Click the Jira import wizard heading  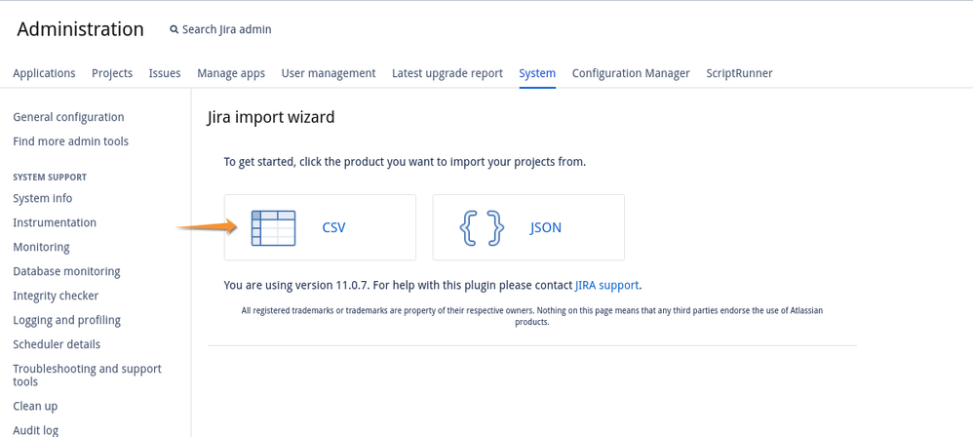tap(271, 117)
